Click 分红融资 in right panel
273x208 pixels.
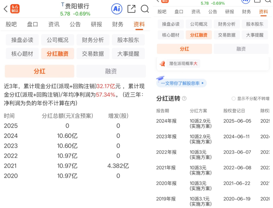point(199,35)
